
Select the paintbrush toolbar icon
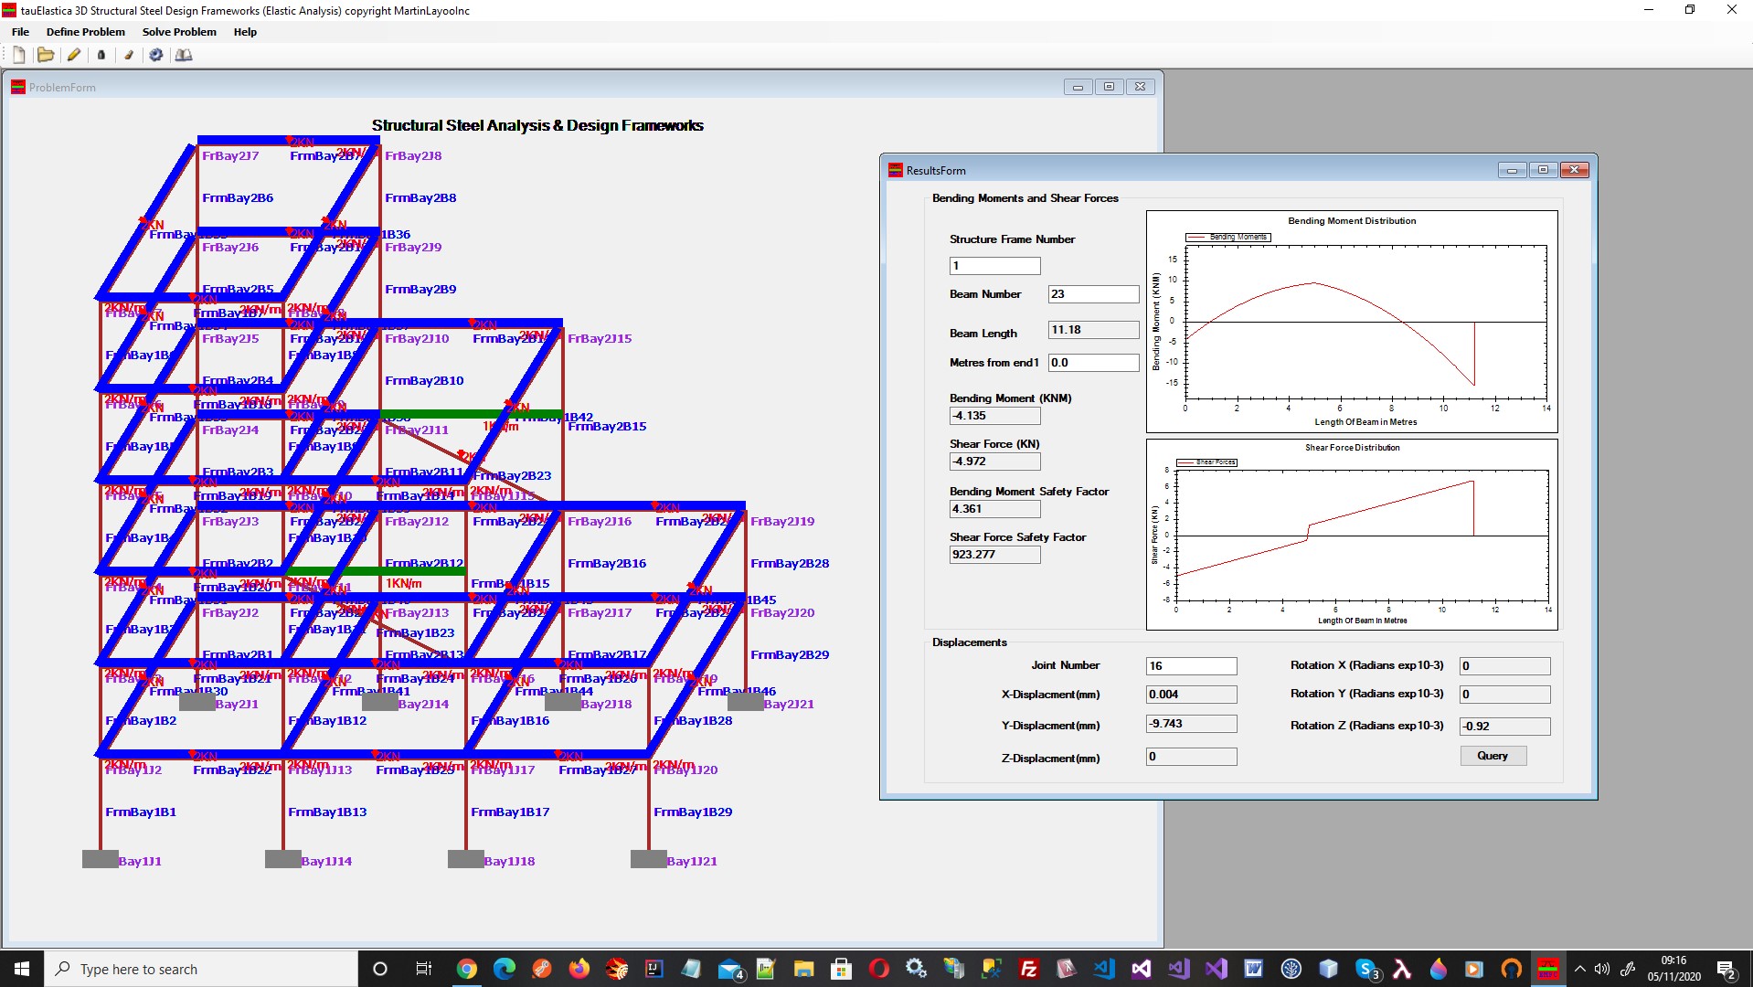coord(129,55)
